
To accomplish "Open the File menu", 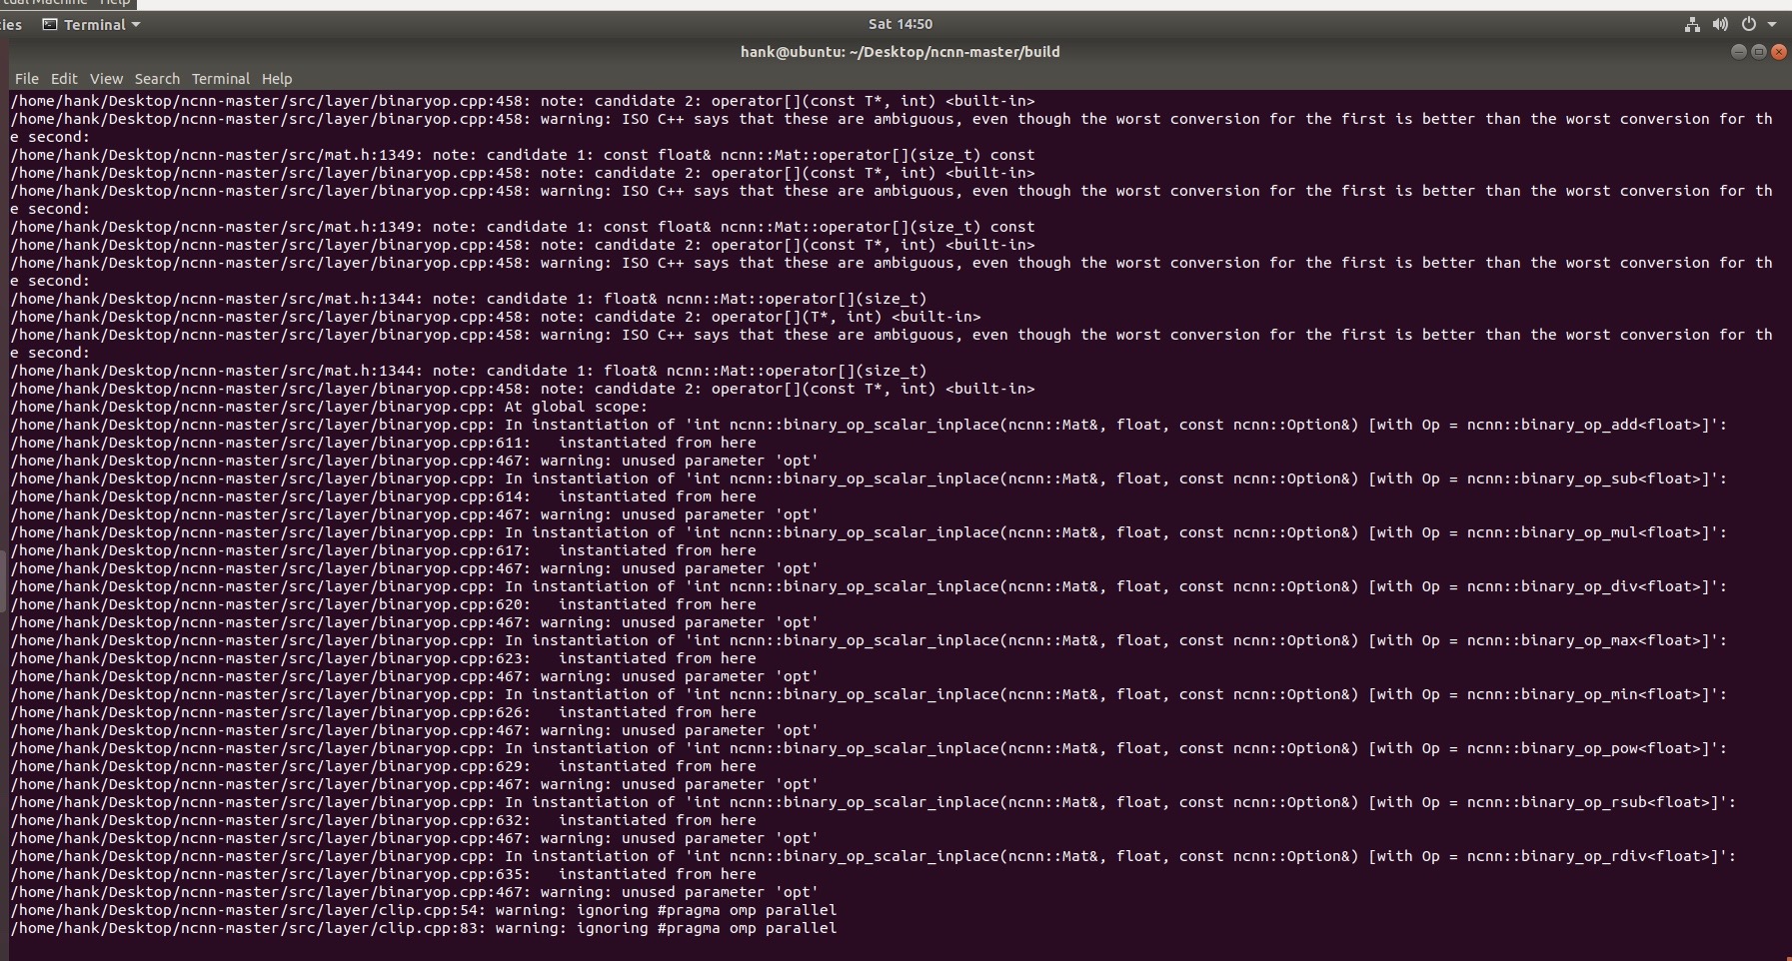I will click(27, 79).
